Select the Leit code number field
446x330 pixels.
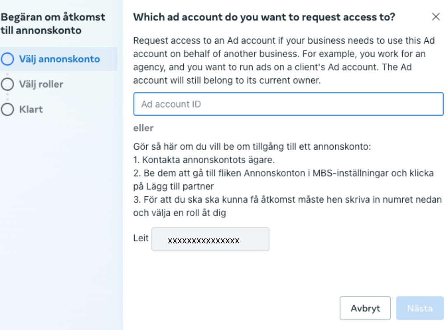tap(210, 240)
